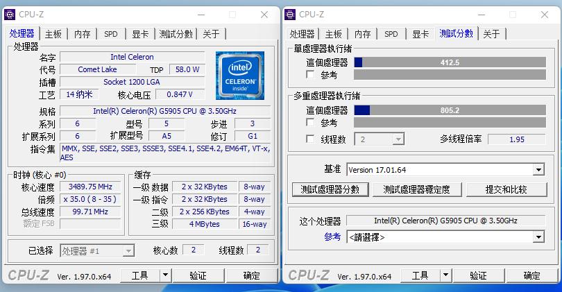This screenshot has width=562, height=292.
Task: Click 验证 button in left window
Action: (x=198, y=275)
